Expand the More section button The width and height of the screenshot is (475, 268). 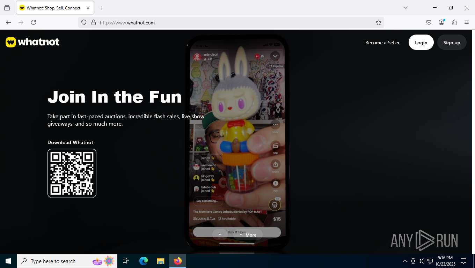pyautogui.click(x=248, y=234)
